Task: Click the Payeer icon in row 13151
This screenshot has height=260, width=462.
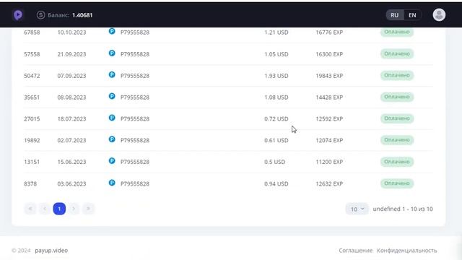Action: 112,160
